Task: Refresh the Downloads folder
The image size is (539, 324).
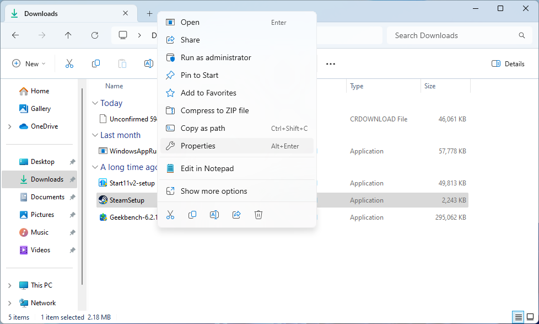Action: pyautogui.click(x=95, y=35)
